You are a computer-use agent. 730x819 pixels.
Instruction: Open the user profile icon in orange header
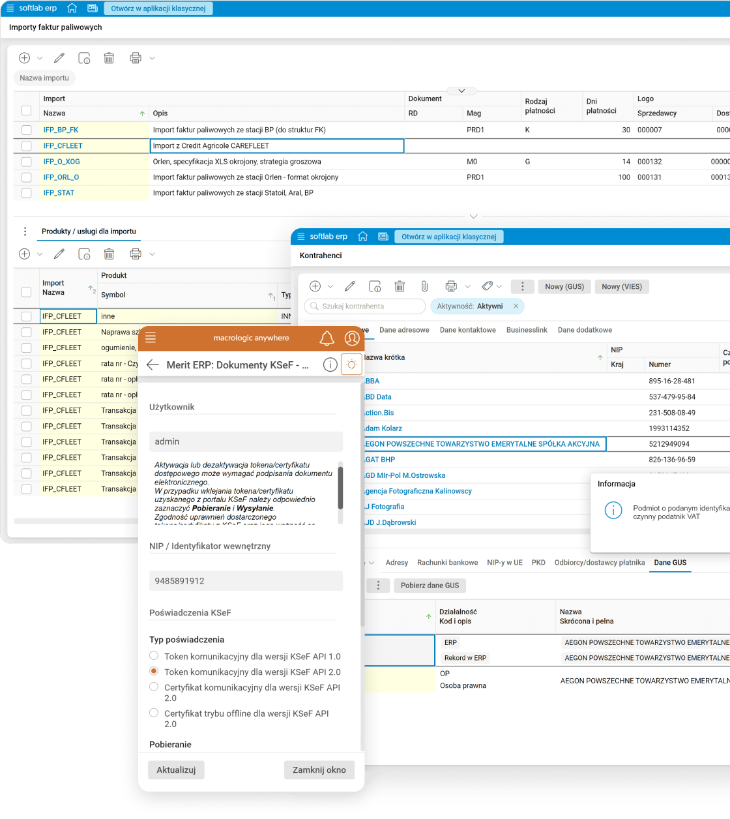[x=352, y=338]
